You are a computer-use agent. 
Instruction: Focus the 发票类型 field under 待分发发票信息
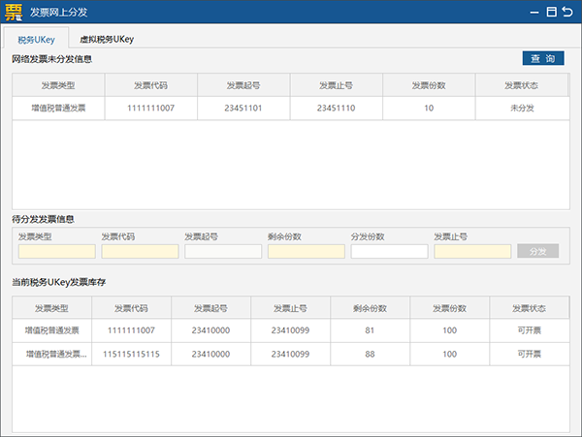pos(56,251)
